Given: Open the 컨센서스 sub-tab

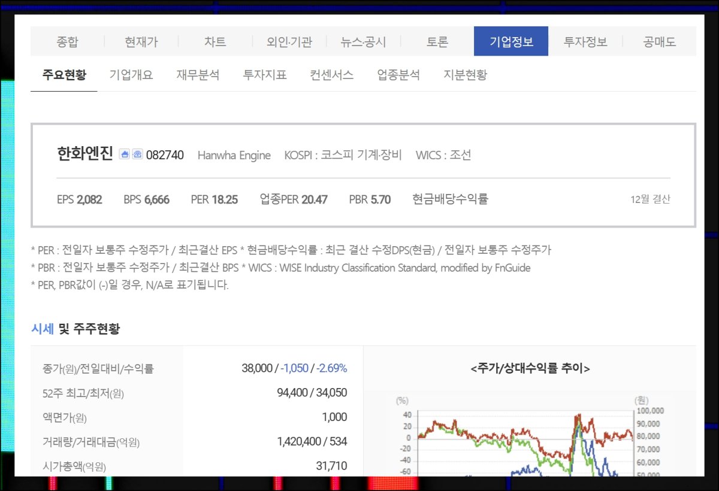Looking at the screenshot, I should tap(332, 75).
